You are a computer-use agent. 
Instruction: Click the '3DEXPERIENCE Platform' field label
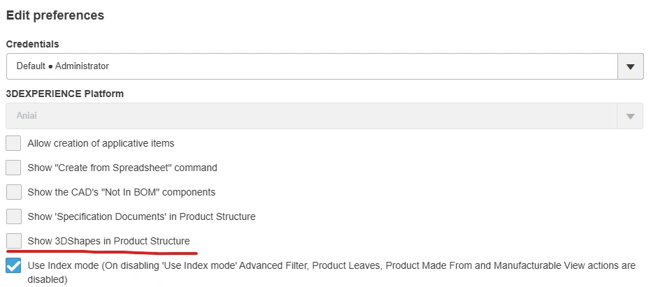[x=64, y=93]
